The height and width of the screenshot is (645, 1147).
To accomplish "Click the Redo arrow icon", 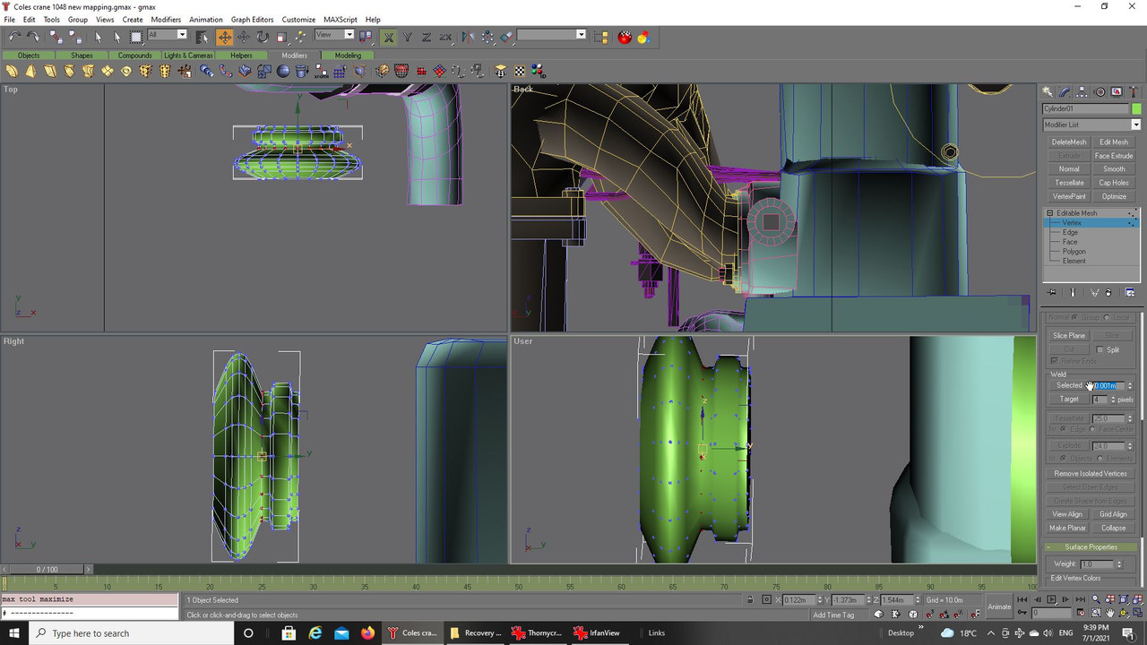I will pyautogui.click(x=33, y=37).
